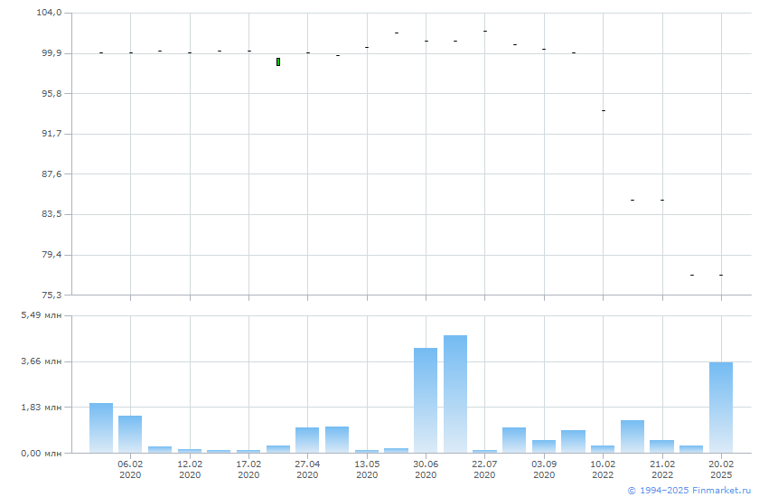Select the volume bar for 12.02 2020
Viewport: 759px width, 497px height.
(x=190, y=451)
